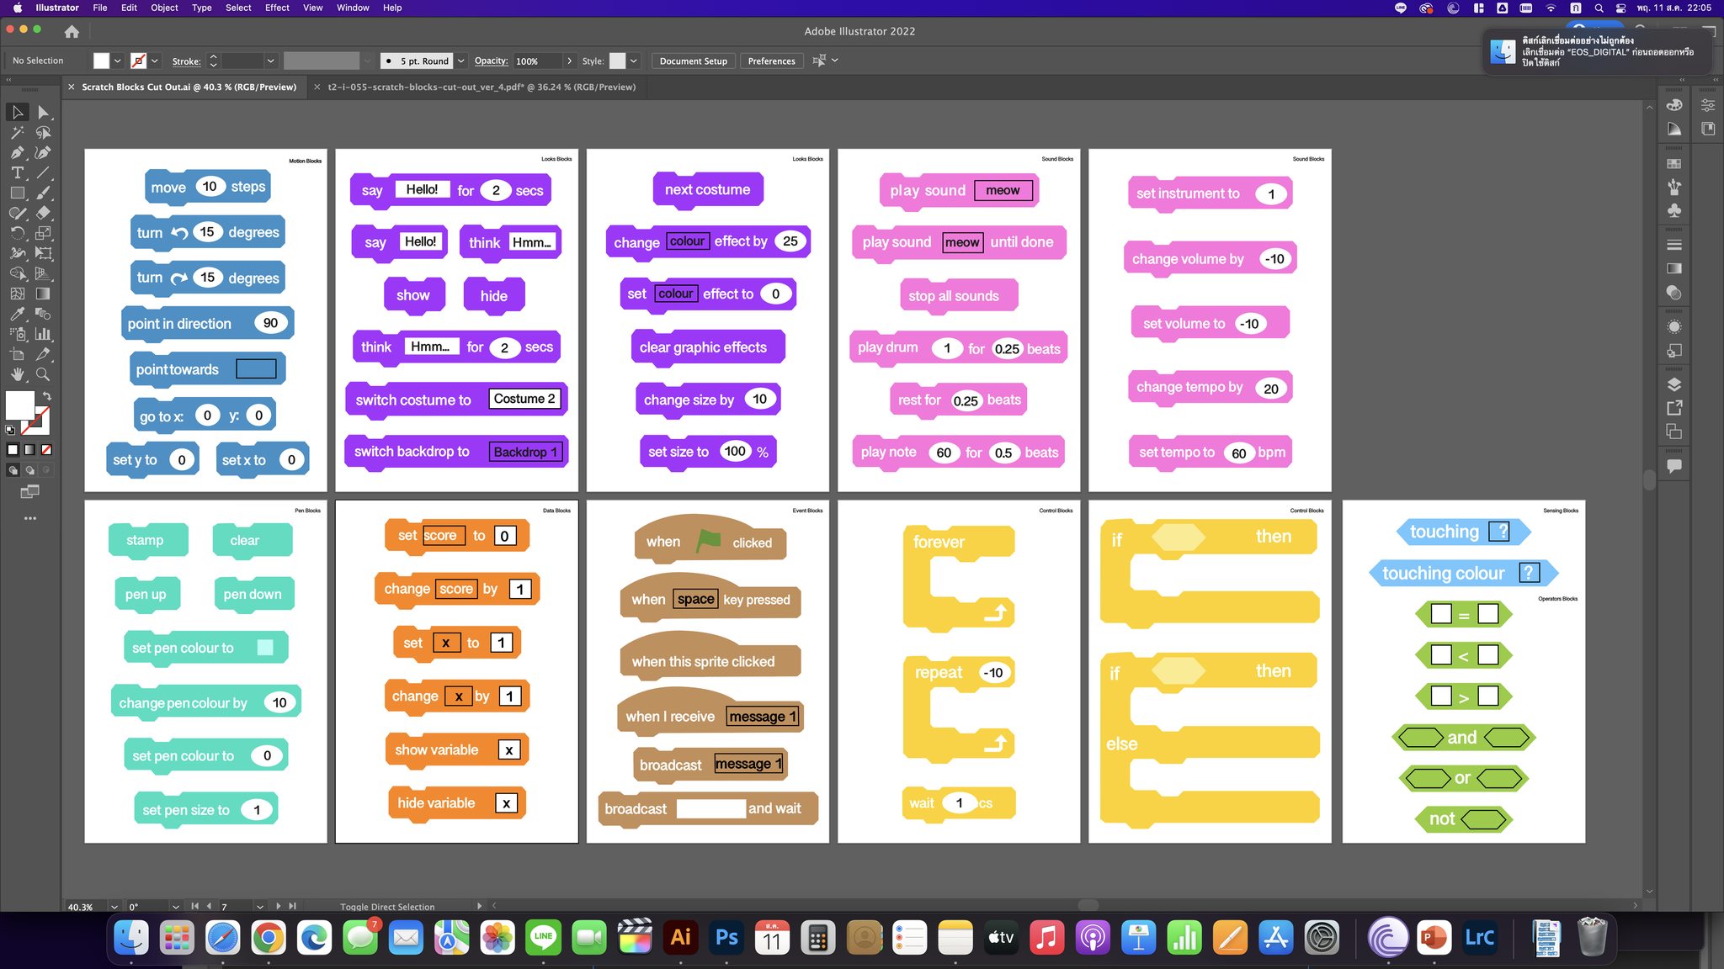The image size is (1724, 969).
Task: Open the Comments speech bubble panel
Action: click(x=1674, y=466)
